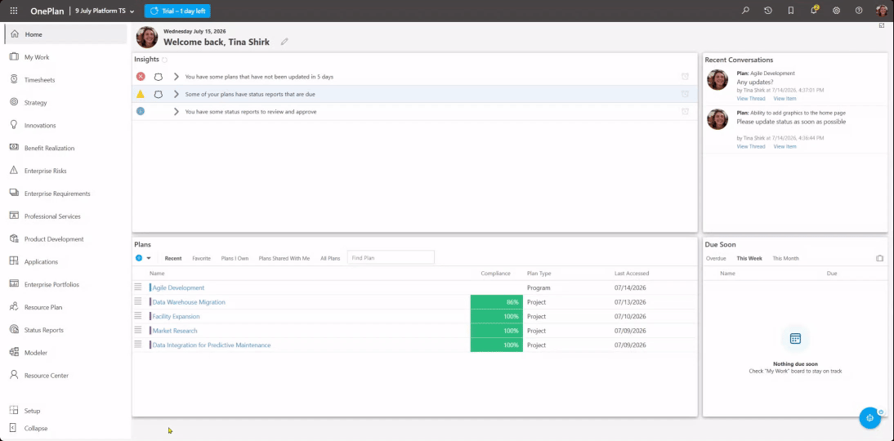Switch to Plans I Own tab
Screen dimensions: 894x441
(x=235, y=258)
